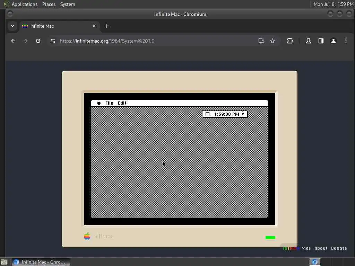Open the Apple menu in the emulated Mac
The height and width of the screenshot is (266, 355).
pyautogui.click(x=99, y=103)
